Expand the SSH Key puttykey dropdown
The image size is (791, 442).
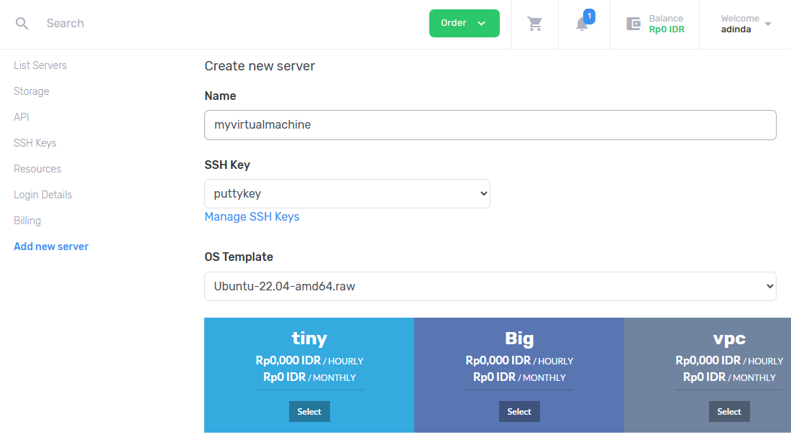pos(347,193)
